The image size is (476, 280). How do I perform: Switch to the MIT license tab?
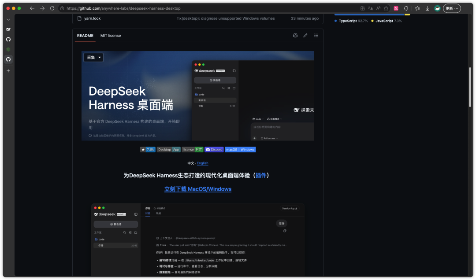(111, 36)
